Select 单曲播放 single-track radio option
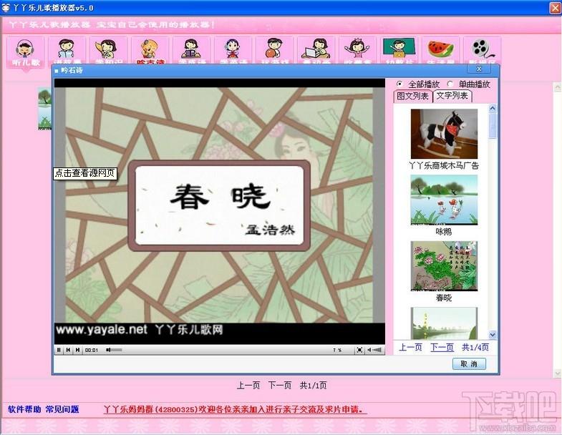The height and width of the screenshot is (435, 562). (x=450, y=84)
